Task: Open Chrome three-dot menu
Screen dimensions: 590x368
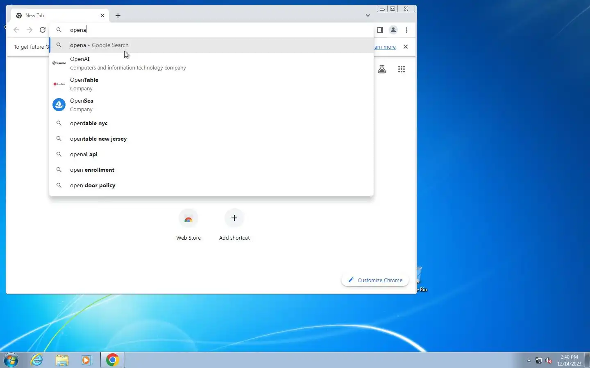Action: click(406, 30)
